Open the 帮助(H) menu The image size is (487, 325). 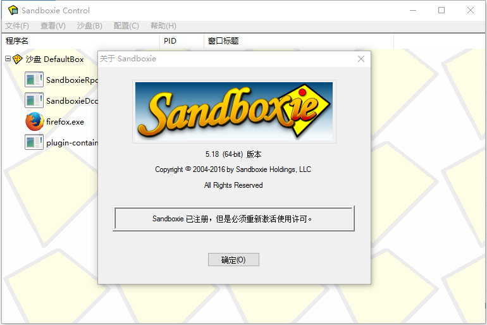[x=163, y=26]
